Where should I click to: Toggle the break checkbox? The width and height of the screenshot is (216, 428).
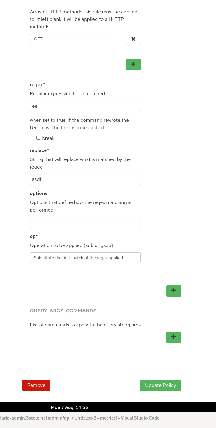pyautogui.click(x=38, y=138)
